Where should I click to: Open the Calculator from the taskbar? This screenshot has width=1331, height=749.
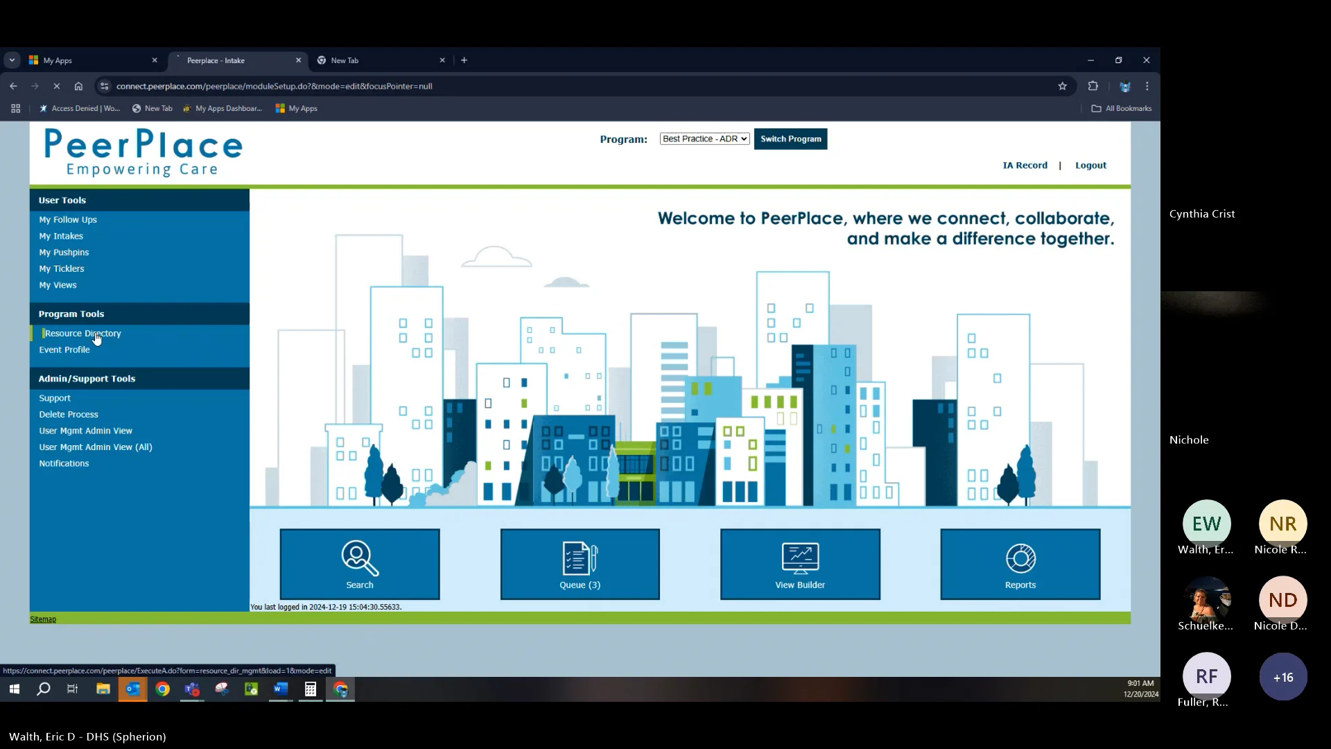[x=310, y=689]
